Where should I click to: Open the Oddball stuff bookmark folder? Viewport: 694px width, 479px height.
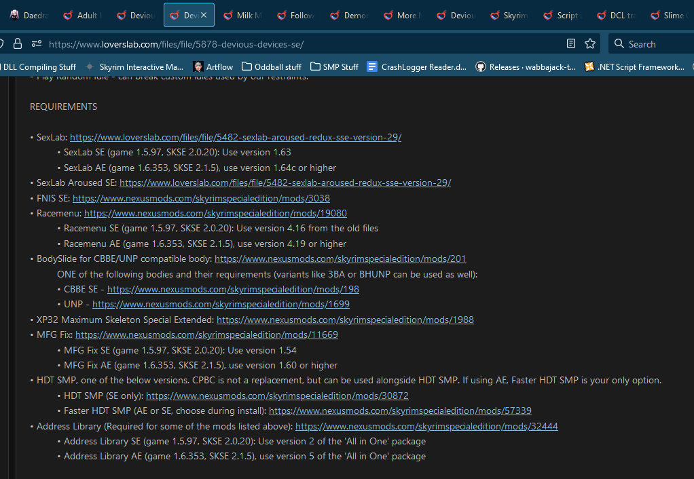pyautogui.click(x=272, y=66)
